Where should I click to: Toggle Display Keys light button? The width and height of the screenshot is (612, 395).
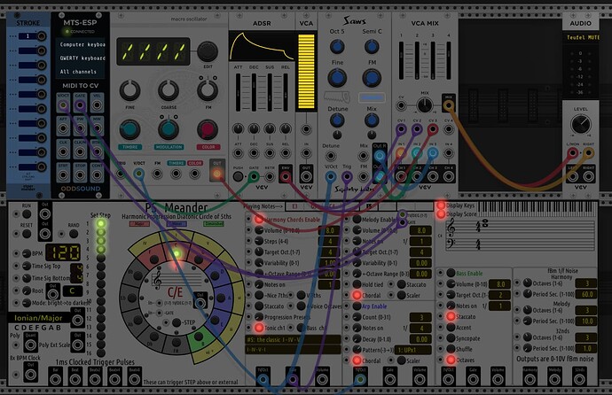pyautogui.click(x=441, y=205)
